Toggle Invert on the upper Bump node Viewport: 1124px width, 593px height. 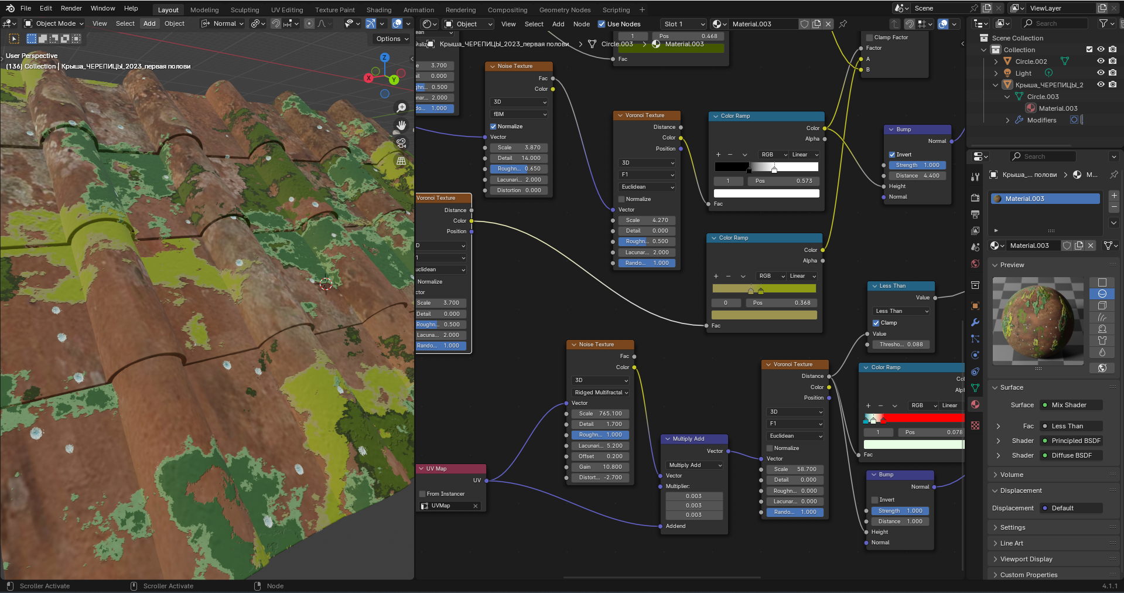pyautogui.click(x=892, y=155)
